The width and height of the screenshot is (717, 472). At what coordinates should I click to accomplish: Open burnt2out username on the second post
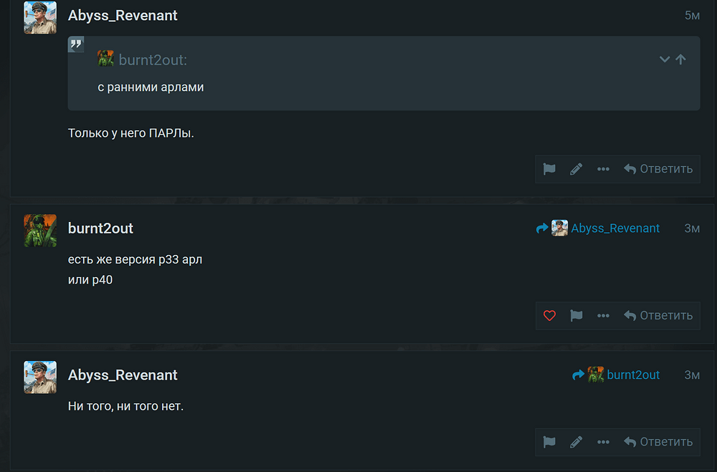click(100, 228)
